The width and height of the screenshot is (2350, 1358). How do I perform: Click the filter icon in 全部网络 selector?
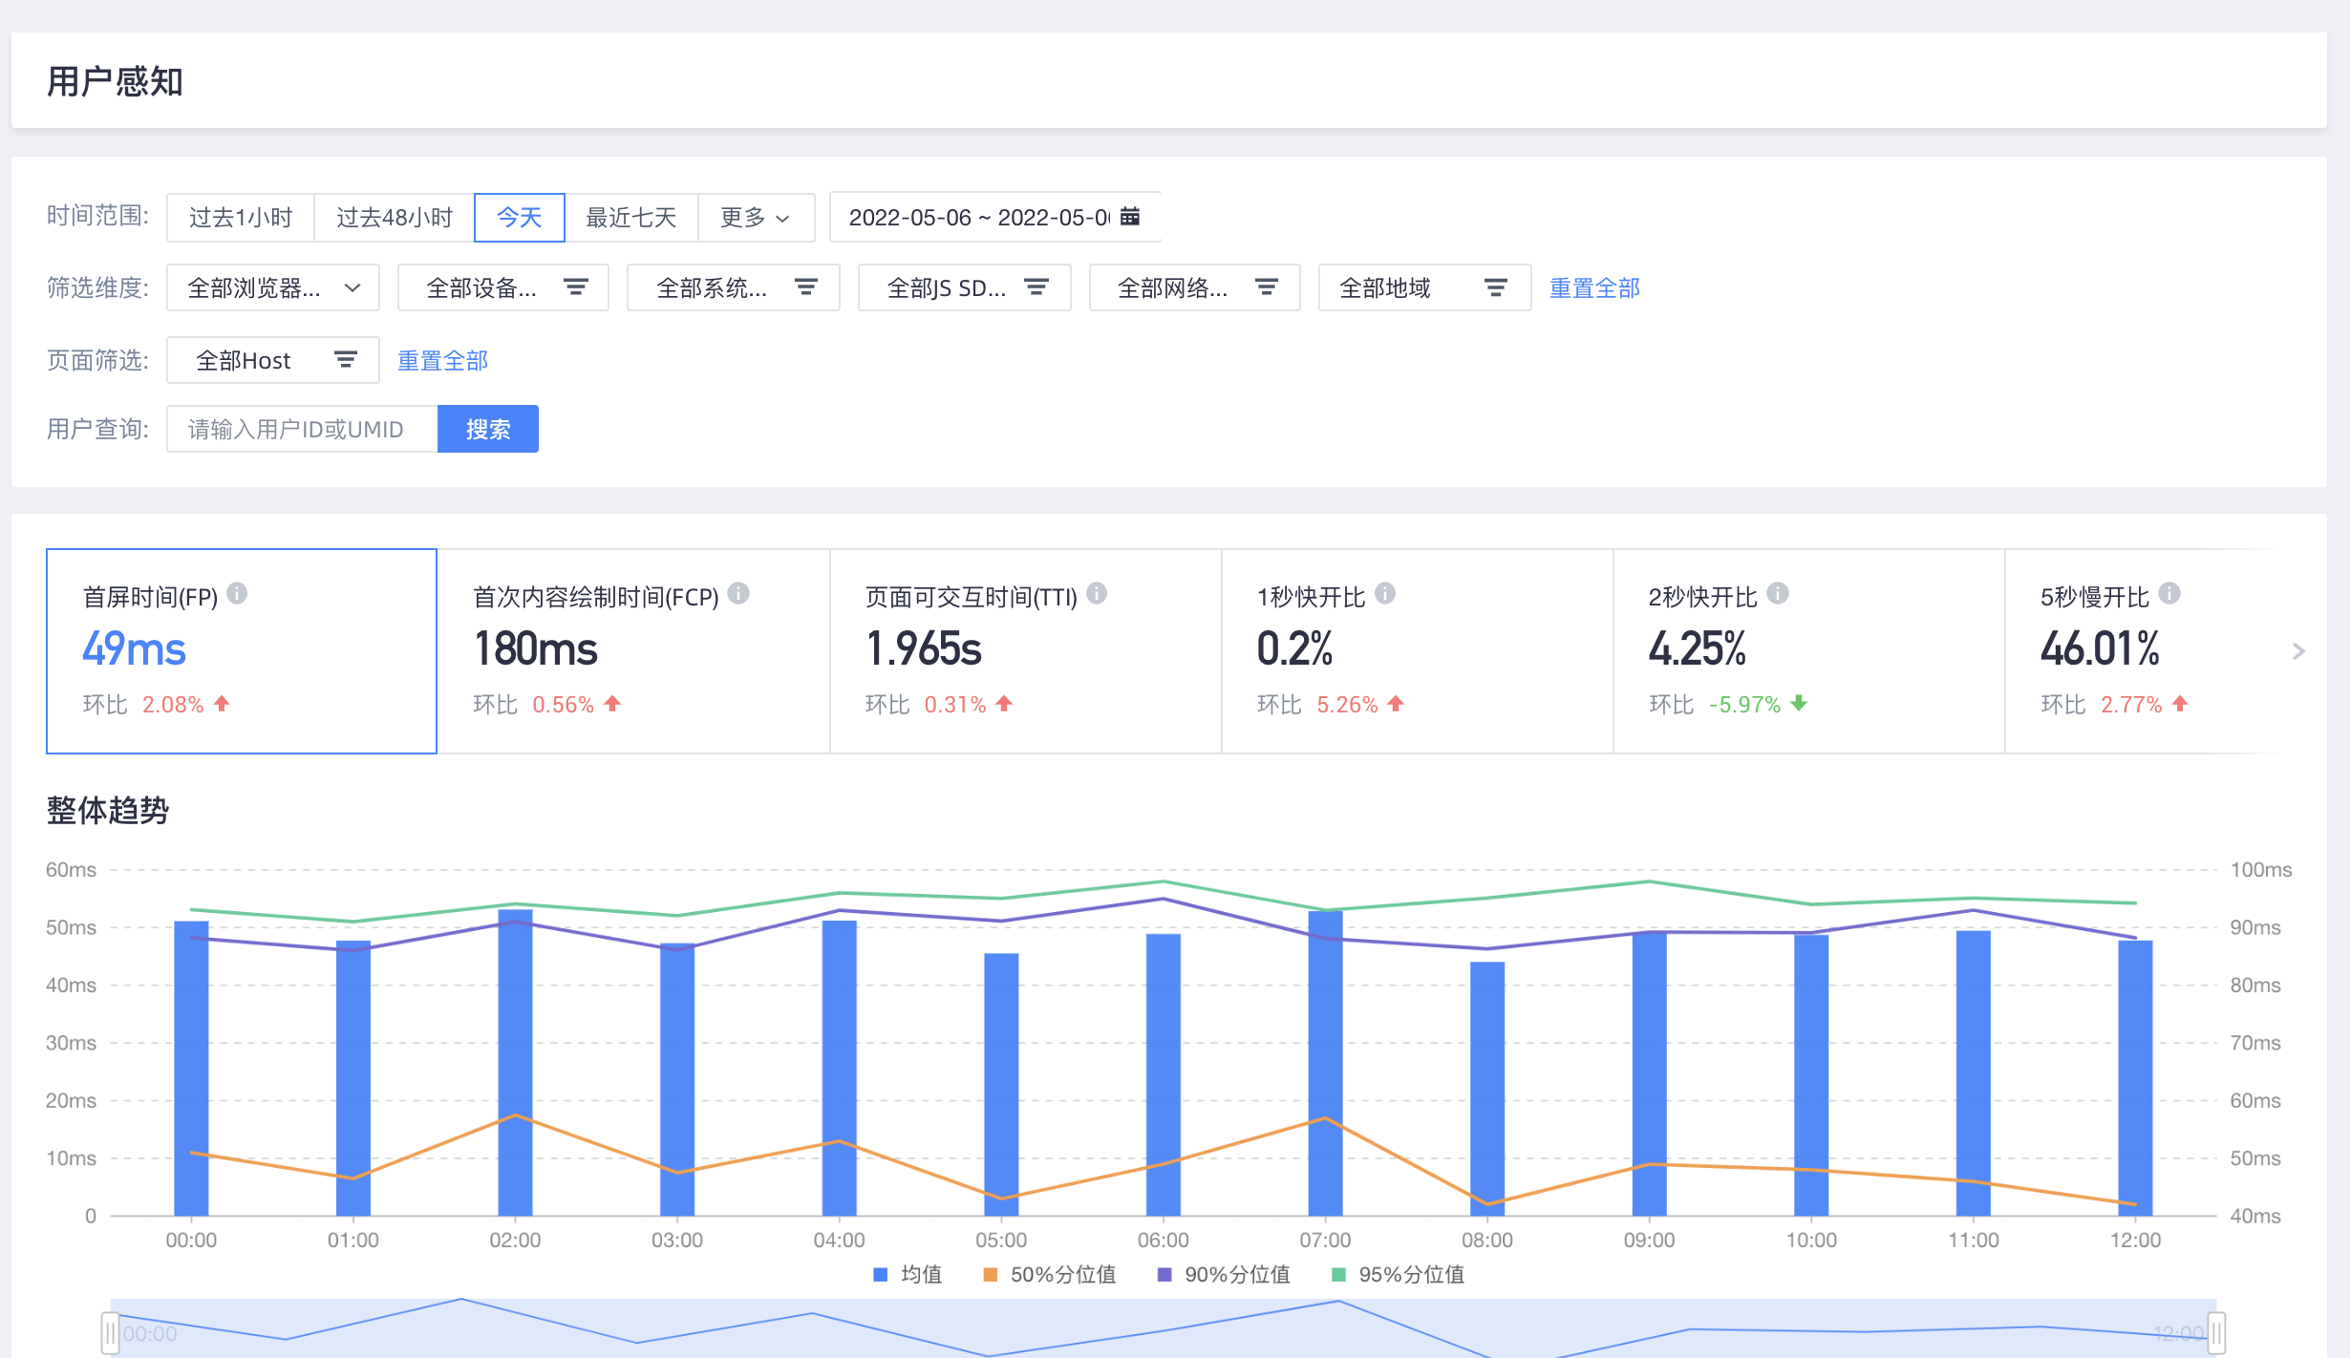click(1267, 287)
